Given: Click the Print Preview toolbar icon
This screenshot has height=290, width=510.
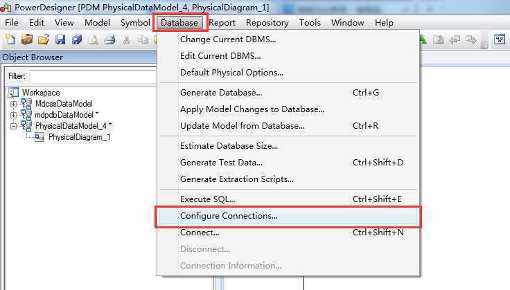Looking at the screenshot, I should pos(94,39).
